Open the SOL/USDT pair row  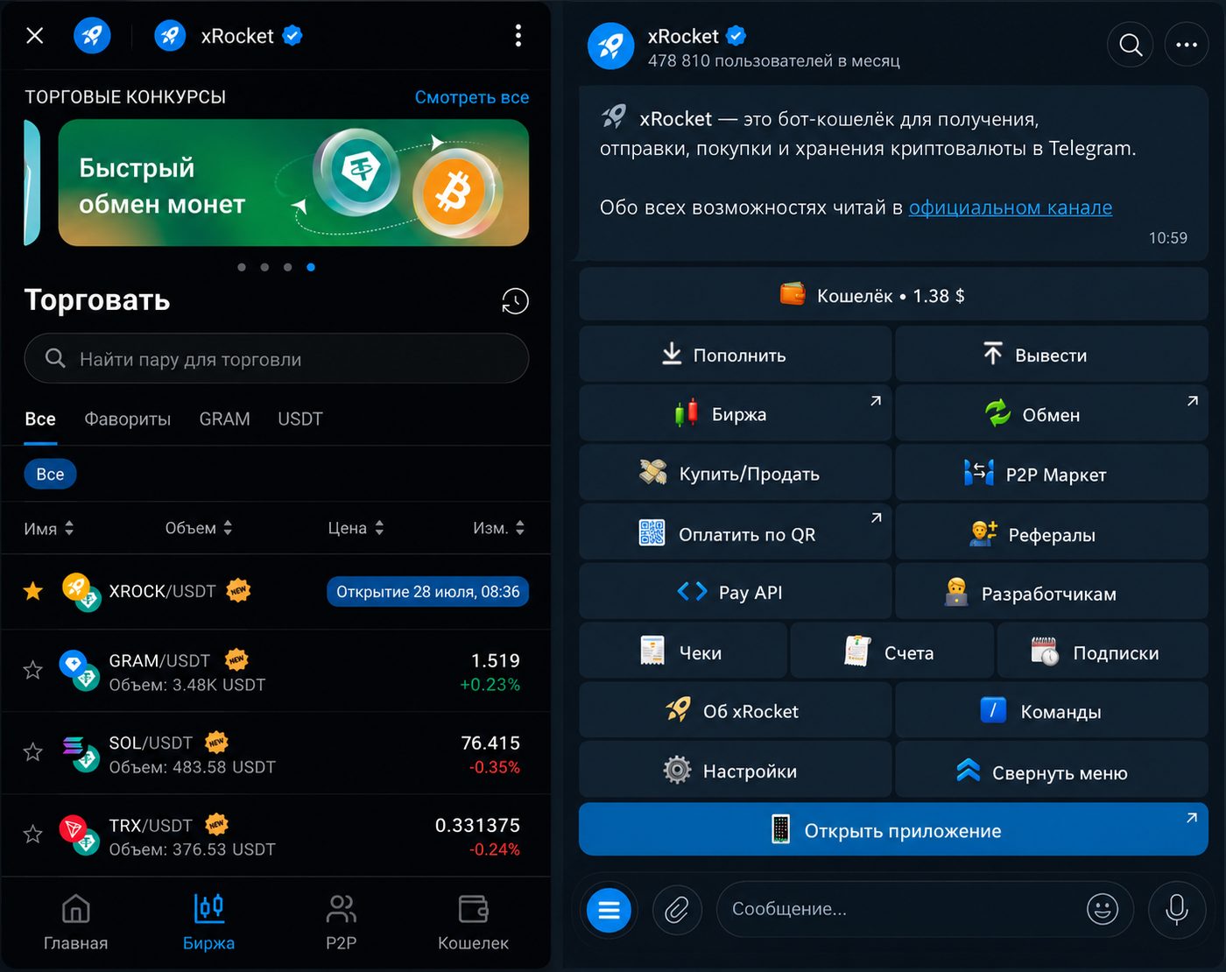click(276, 753)
